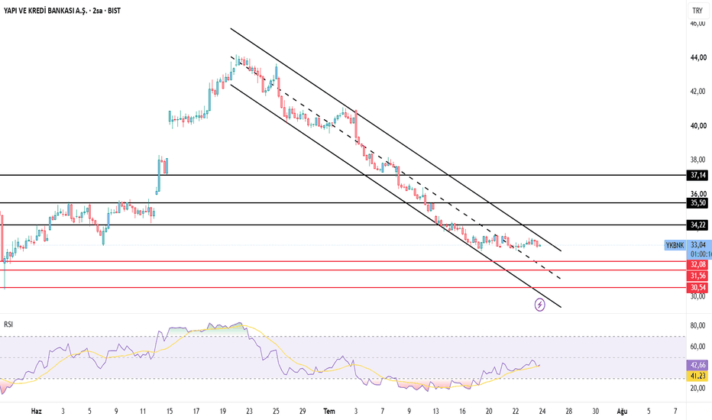Open the TRY currency selector

(x=697, y=11)
